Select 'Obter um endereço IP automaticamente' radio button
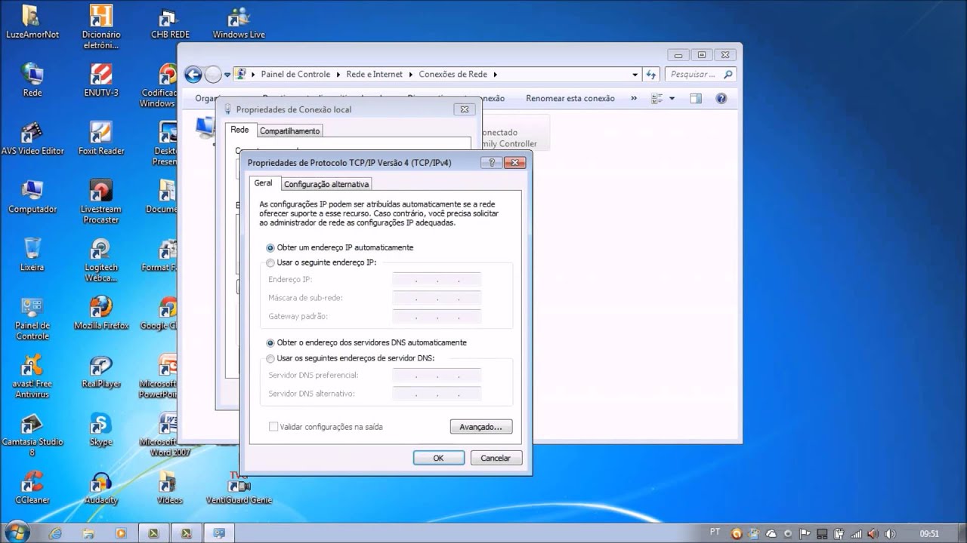The height and width of the screenshot is (543, 967). [270, 247]
